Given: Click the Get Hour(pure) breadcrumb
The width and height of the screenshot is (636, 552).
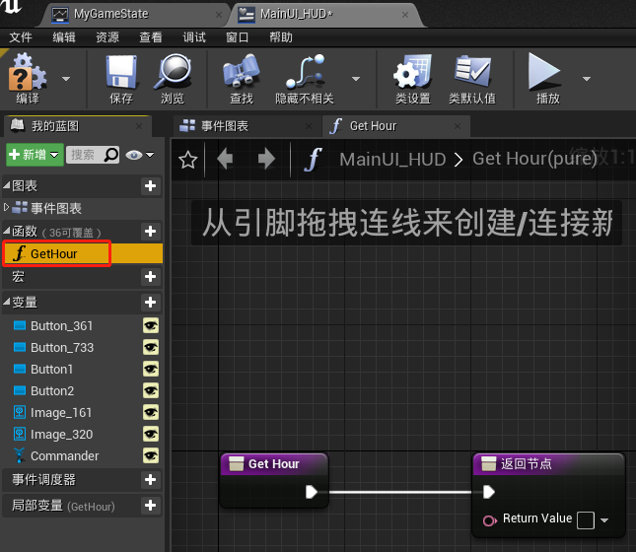Looking at the screenshot, I should click(x=534, y=159).
